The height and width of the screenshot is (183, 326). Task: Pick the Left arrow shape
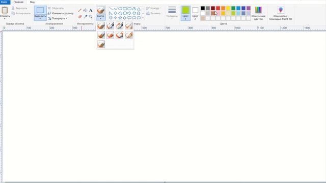coord(134,13)
